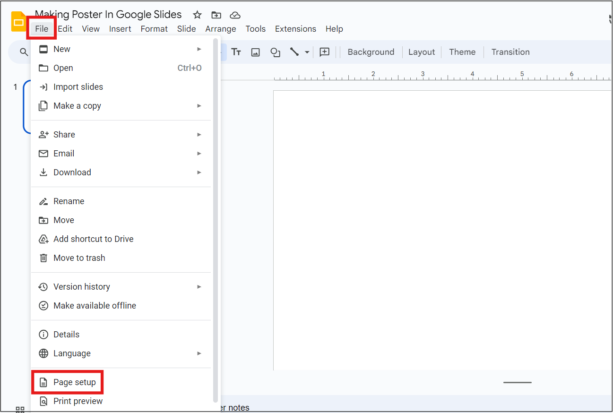Open the Tools menu

[x=255, y=29]
